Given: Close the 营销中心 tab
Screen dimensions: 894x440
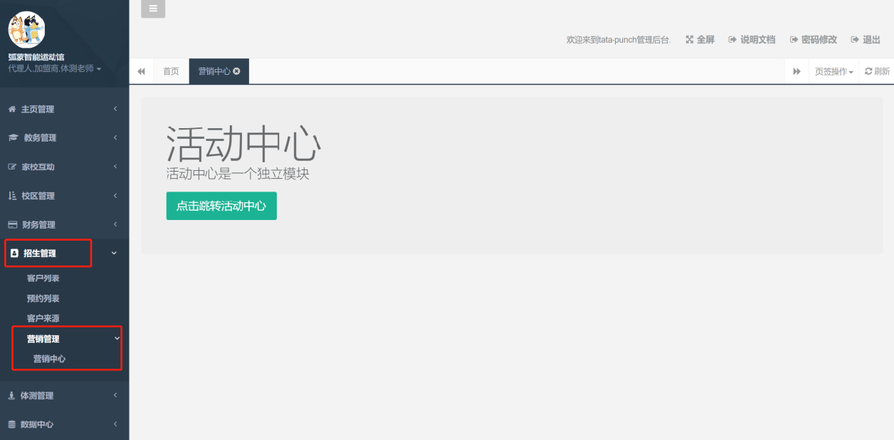Looking at the screenshot, I should pyautogui.click(x=236, y=71).
